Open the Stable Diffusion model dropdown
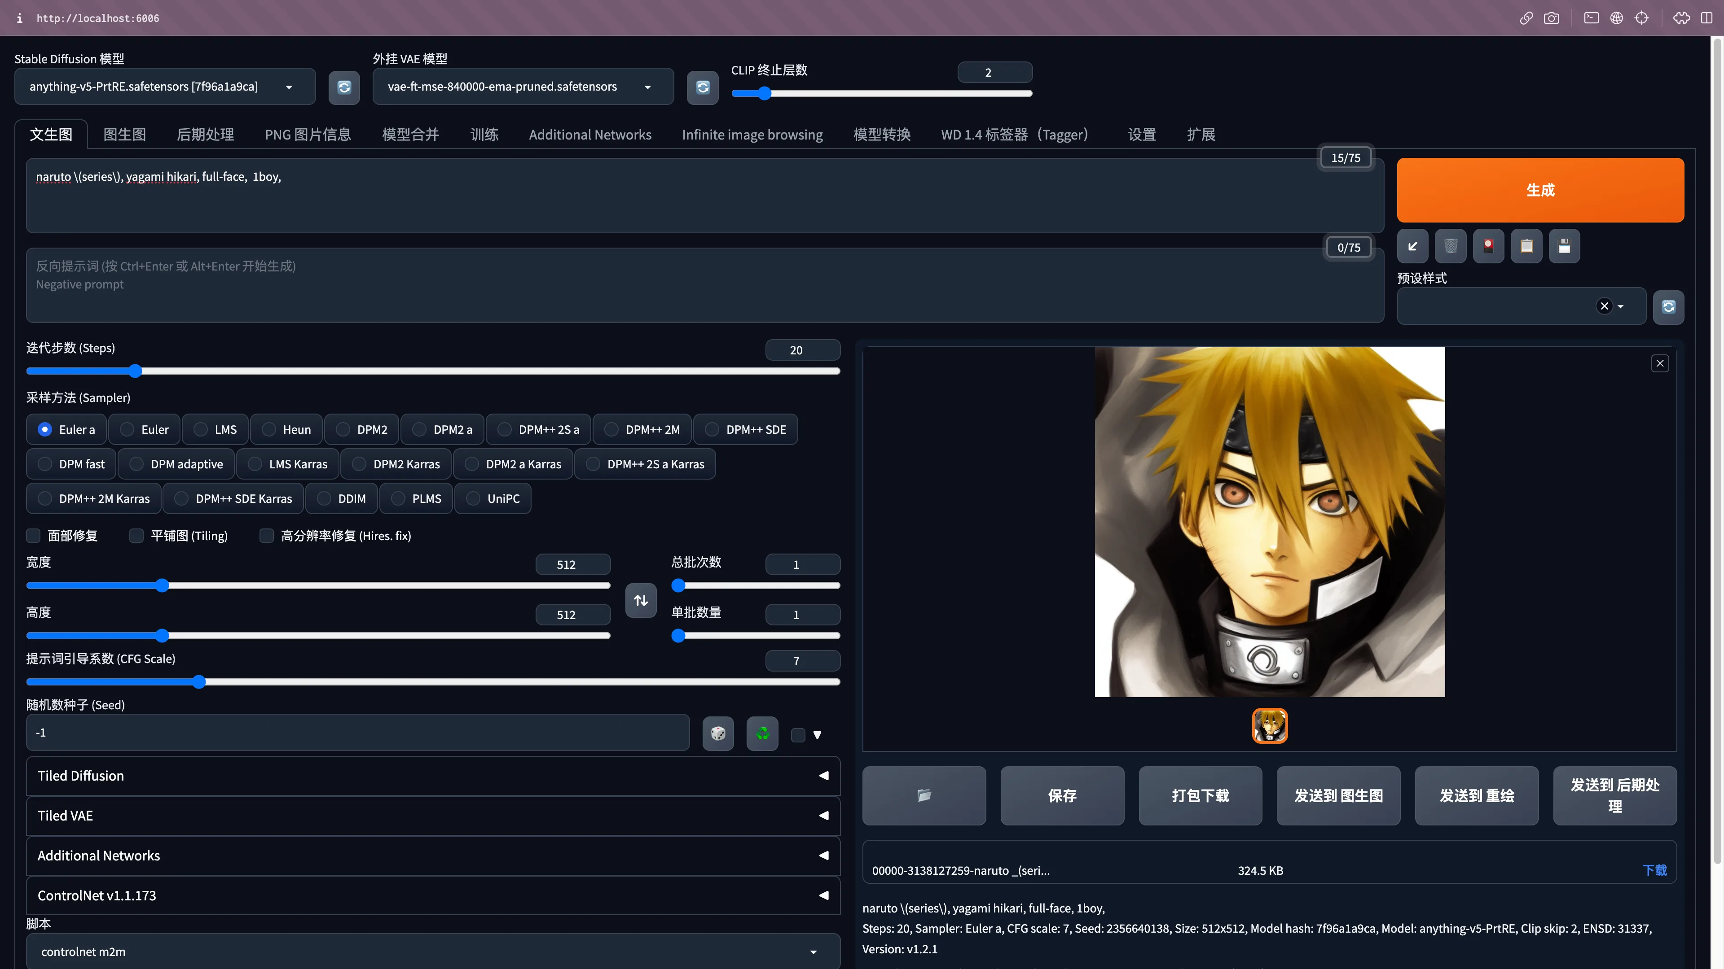The width and height of the screenshot is (1724, 969). 165,87
